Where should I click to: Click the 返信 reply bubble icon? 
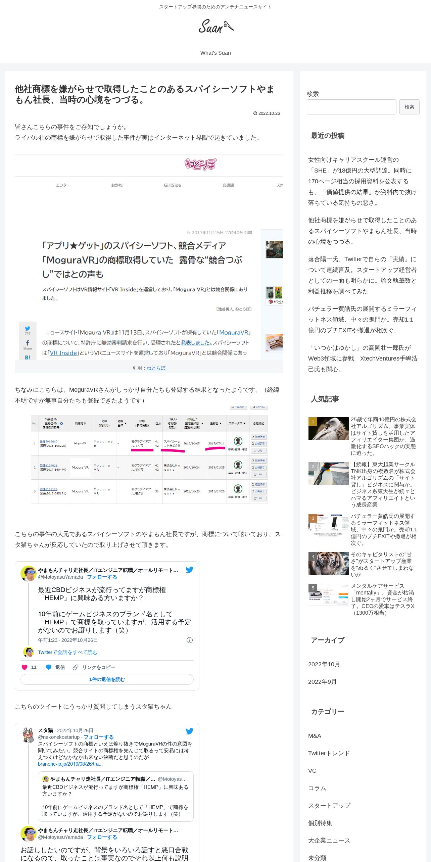coord(49,667)
